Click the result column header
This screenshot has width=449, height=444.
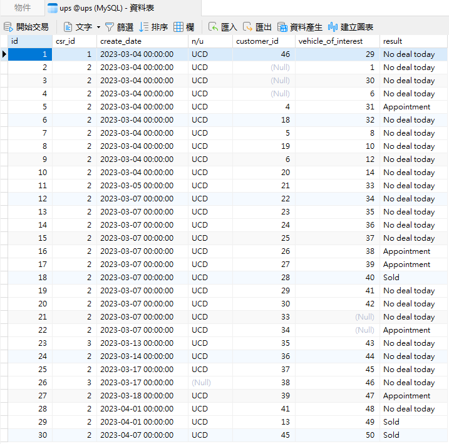click(x=413, y=41)
